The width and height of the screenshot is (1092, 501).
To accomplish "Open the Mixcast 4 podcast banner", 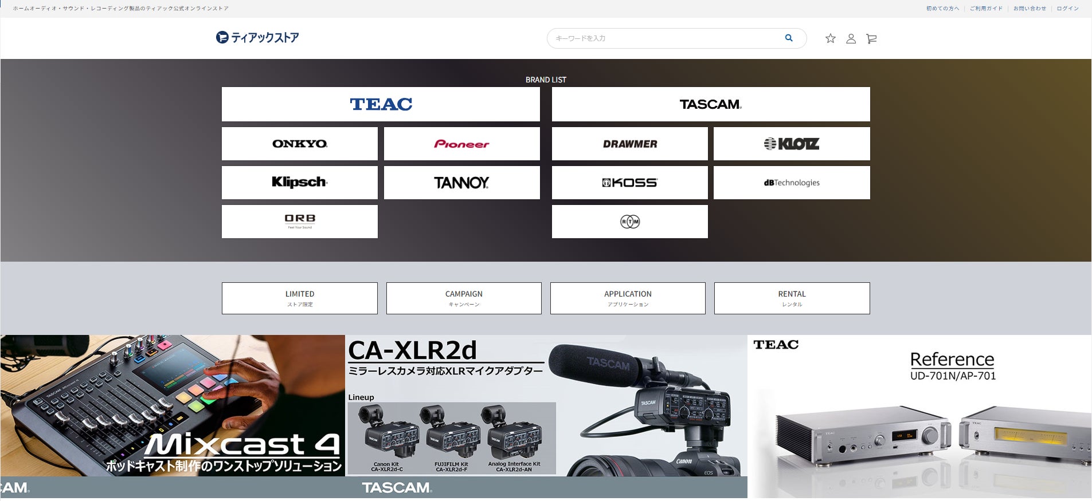I will 173,416.
